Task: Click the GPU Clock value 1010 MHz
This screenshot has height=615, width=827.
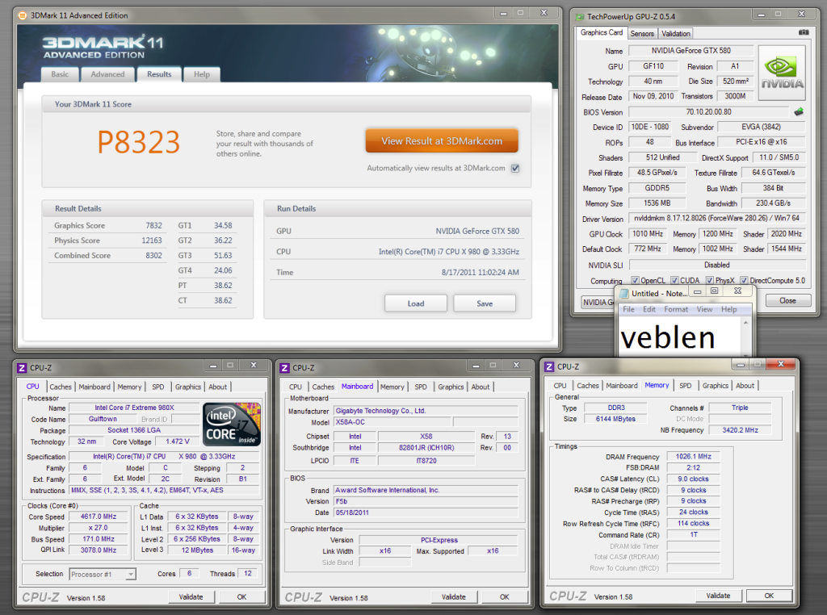Action: coord(648,234)
